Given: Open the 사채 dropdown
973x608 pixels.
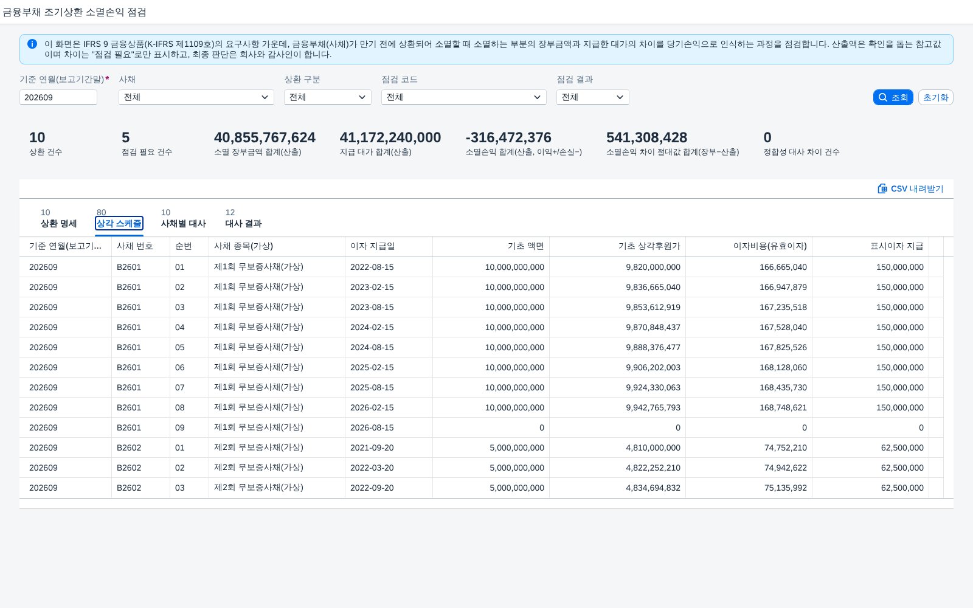Looking at the screenshot, I should tap(196, 97).
